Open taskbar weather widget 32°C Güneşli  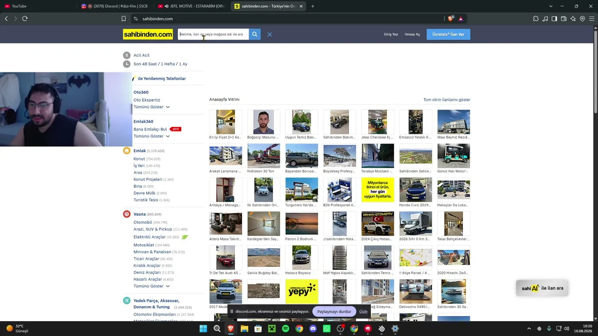tap(16, 329)
